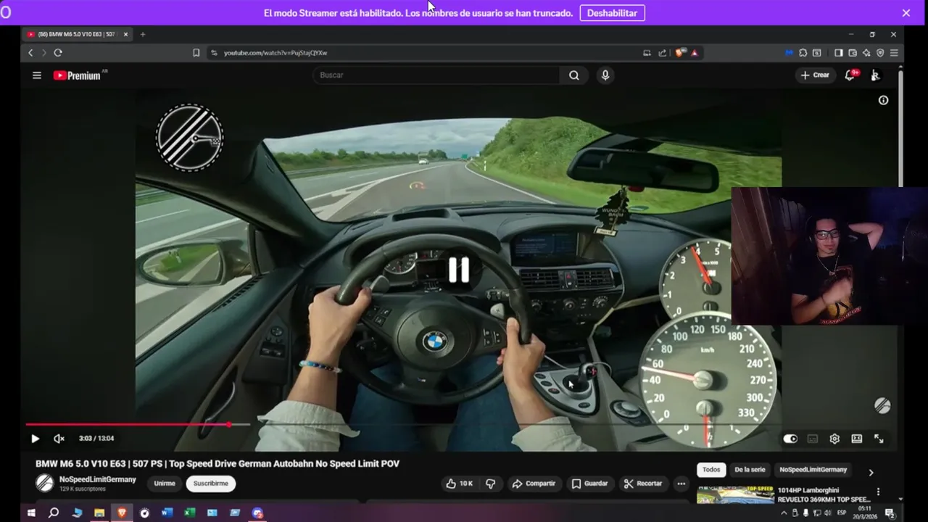928x522 pixels.
Task: Toggle the autoplay switch
Action: point(790,439)
